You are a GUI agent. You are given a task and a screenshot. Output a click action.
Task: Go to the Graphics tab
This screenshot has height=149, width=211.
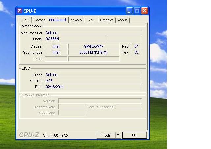point(107,20)
